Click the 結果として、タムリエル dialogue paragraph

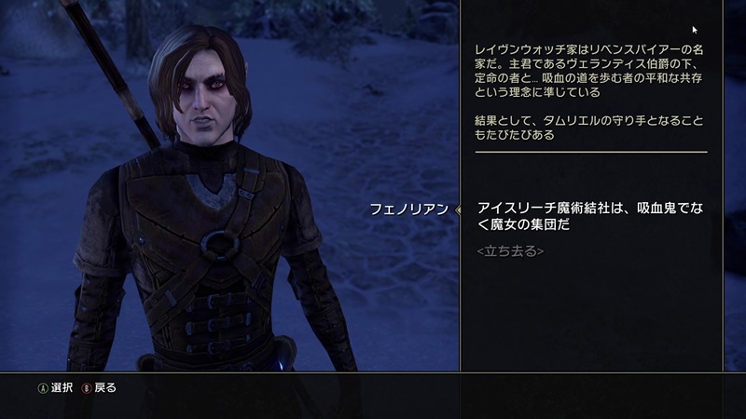click(x=589, y=128)
